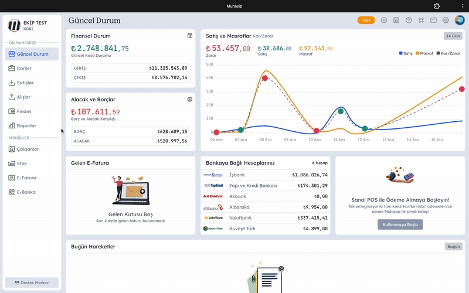Click the window panel icon in header
The image size is (469, 293).
point(433,20)
